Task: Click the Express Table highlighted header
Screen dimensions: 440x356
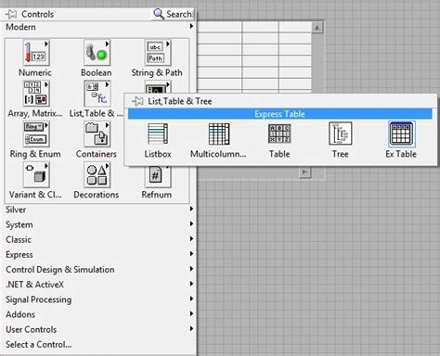Action: coord(280,114)
